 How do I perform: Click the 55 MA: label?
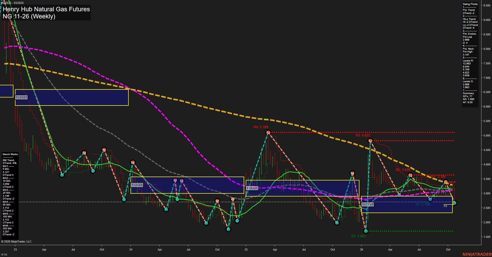tap(7, 205)
